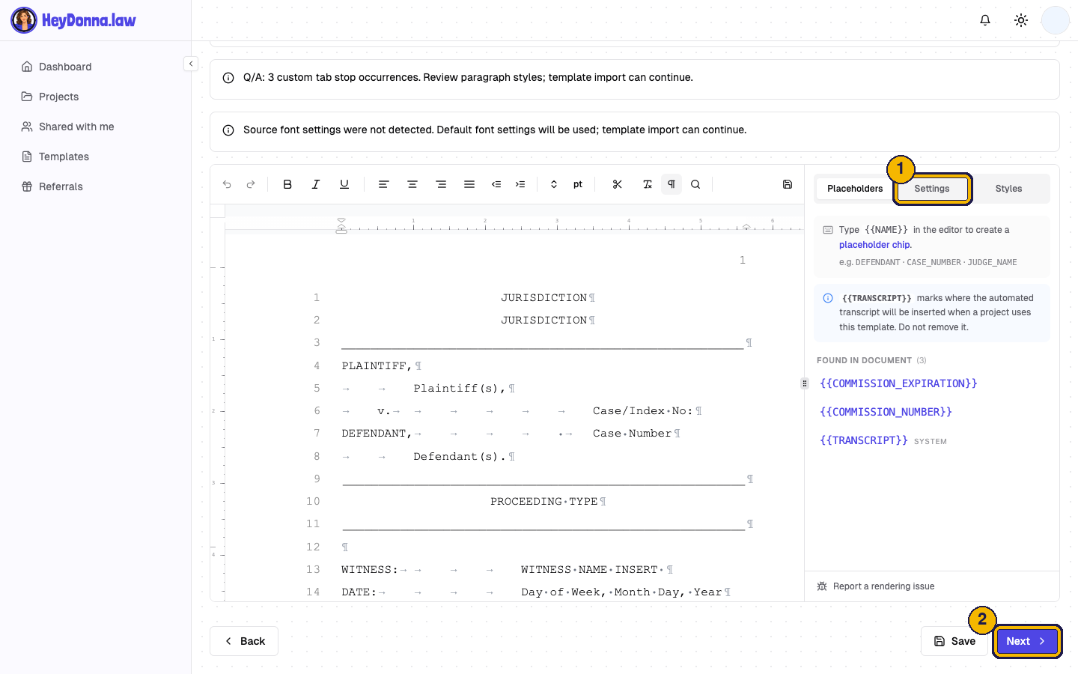Collapse the left sidebar
Screen dimensions: 1078x674
(x=191, y=64)
